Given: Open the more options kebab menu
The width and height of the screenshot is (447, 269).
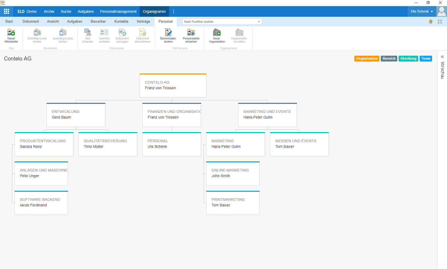Looking at the screenshot, I should [x=173, y=11].
